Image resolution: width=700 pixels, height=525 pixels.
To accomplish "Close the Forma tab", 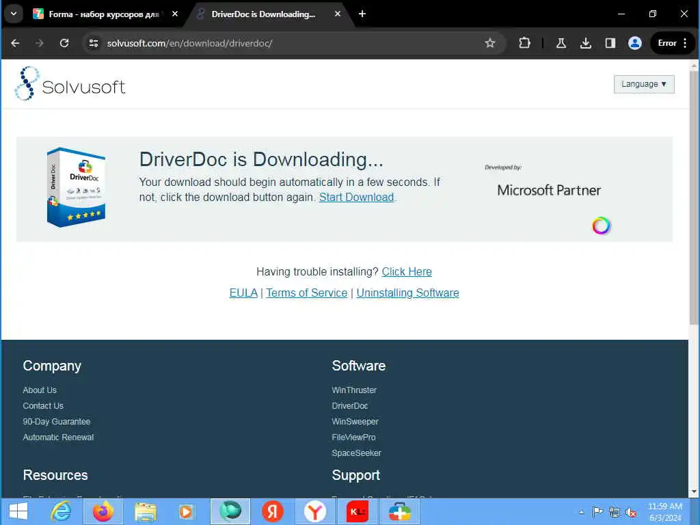I will pos(175,14).
